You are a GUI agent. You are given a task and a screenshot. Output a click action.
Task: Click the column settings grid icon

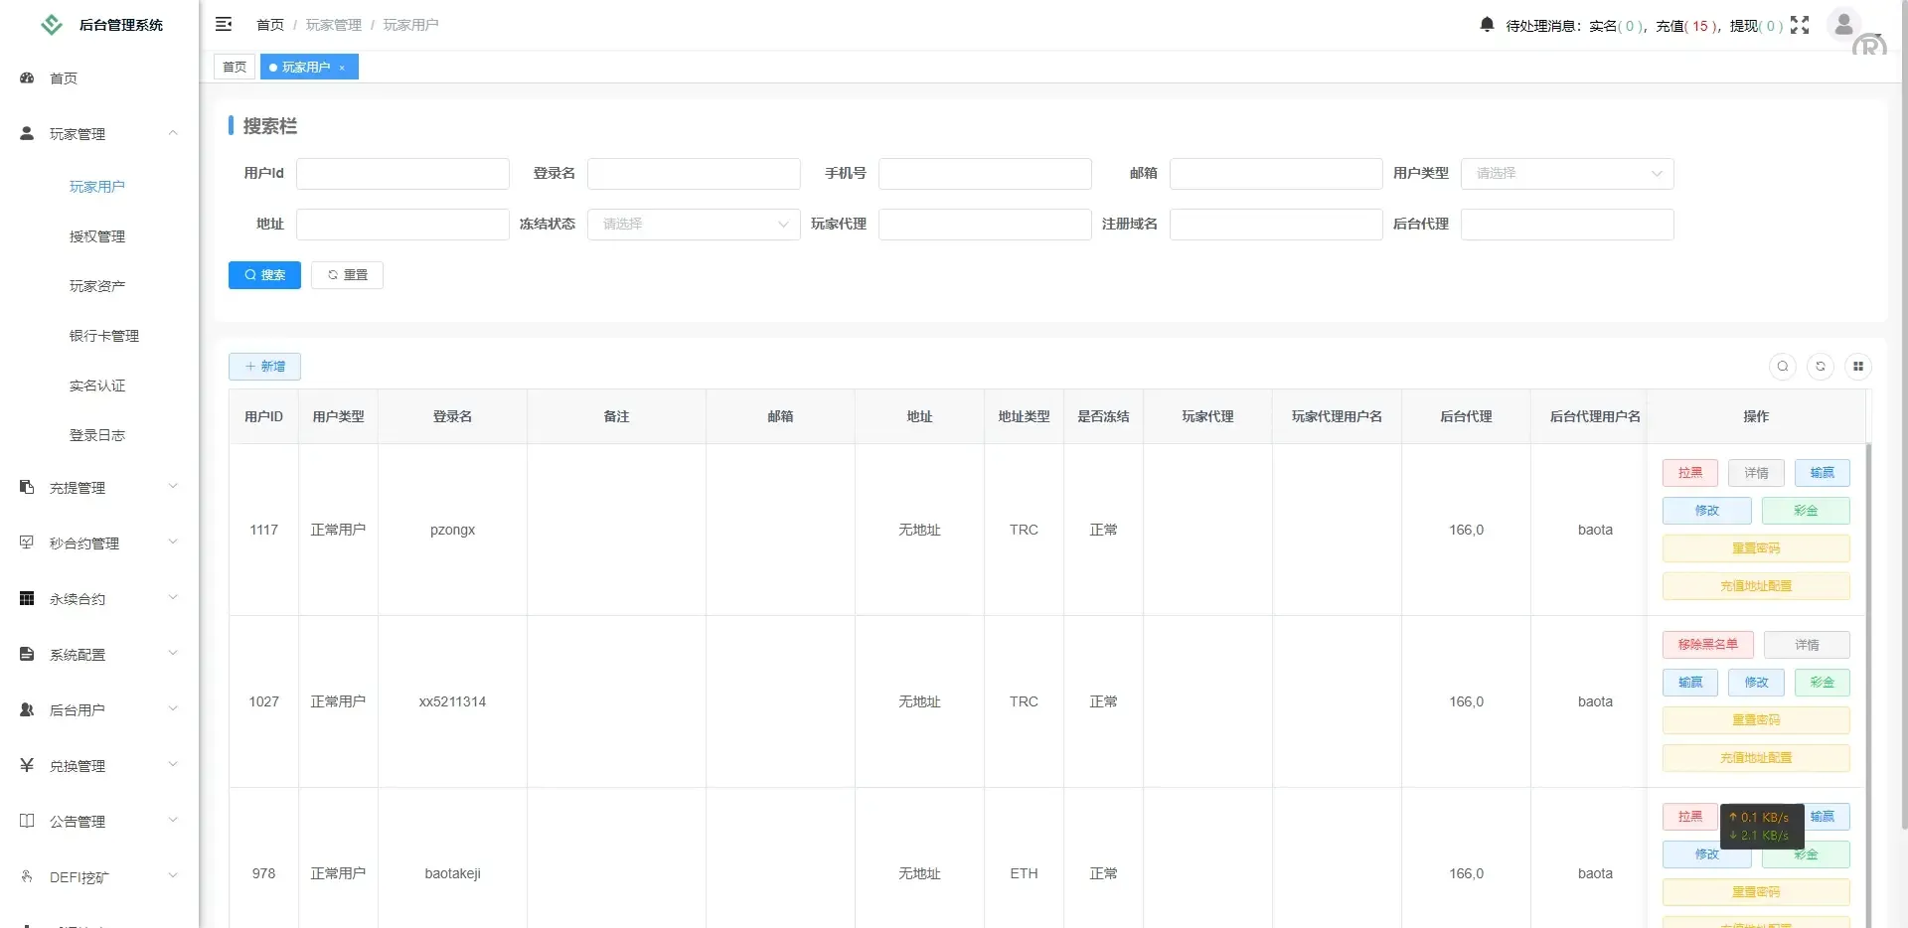coord(1859,367)
